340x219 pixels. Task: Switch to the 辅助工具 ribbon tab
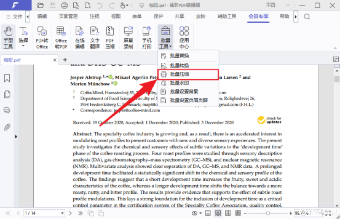click(x=227, y=16)
